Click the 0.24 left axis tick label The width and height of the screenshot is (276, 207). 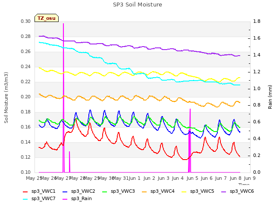[x=26, y=67]
